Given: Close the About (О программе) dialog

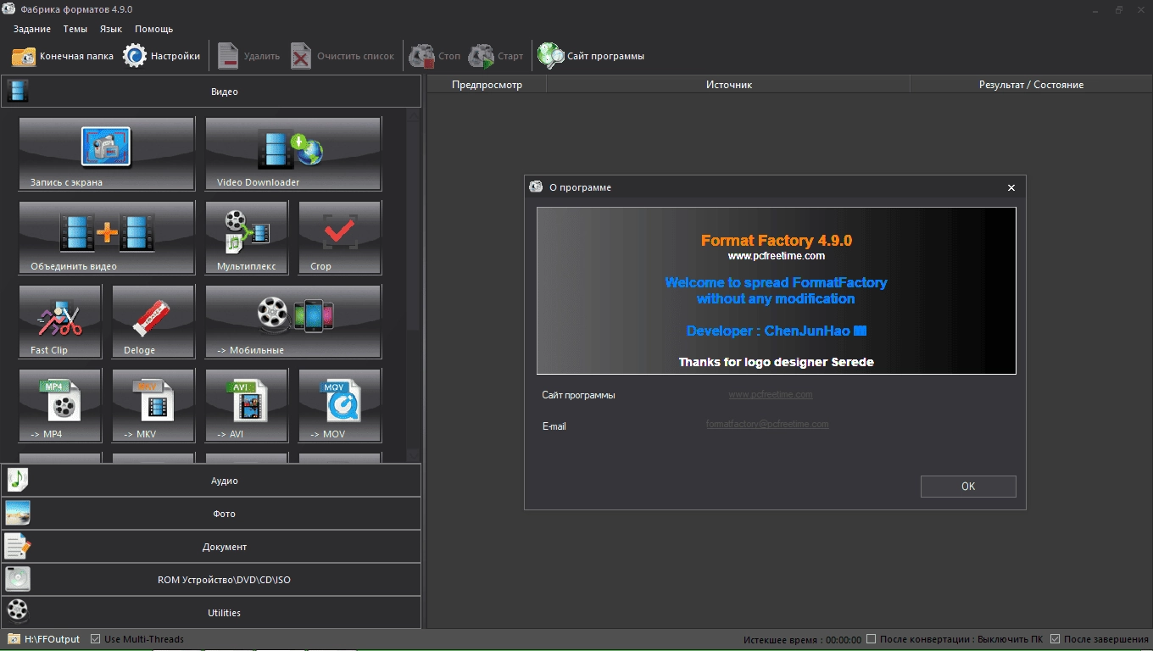Looking at the screenshot, I should (x=1011, y=187).
